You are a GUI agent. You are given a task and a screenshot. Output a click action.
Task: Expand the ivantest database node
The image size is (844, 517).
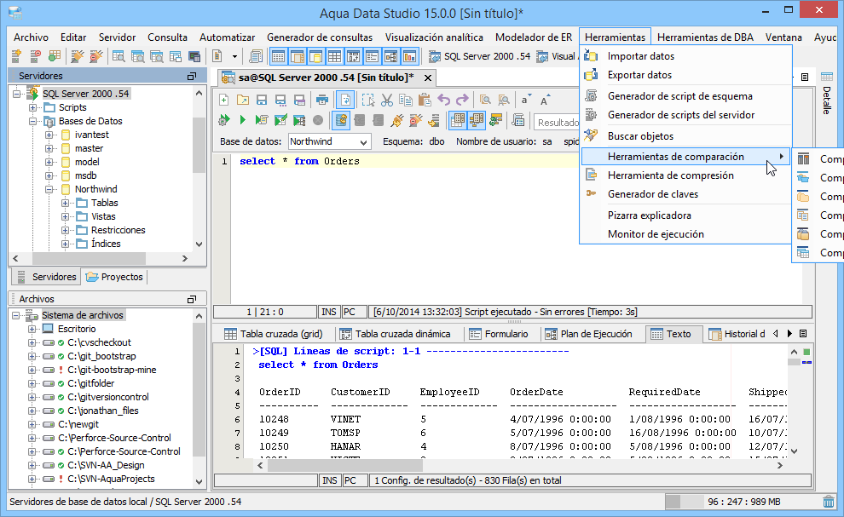coord(49,135)
